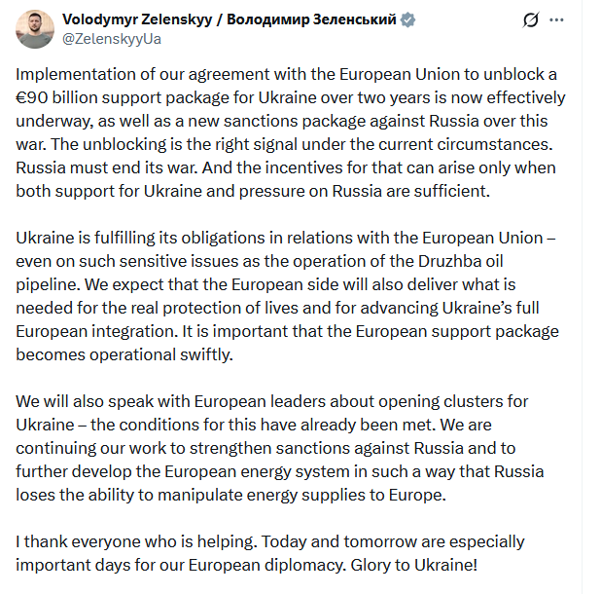Screen dimensions: 601x594
Task: Open the Grok explain-post icon
Action: click(x=531, y=19)
